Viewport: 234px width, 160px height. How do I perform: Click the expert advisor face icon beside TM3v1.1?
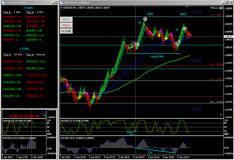click(222, 8)
